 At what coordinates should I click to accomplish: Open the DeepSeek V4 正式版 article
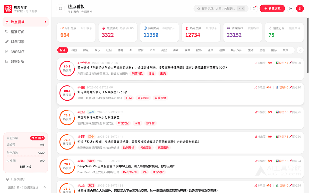(126, 166)
